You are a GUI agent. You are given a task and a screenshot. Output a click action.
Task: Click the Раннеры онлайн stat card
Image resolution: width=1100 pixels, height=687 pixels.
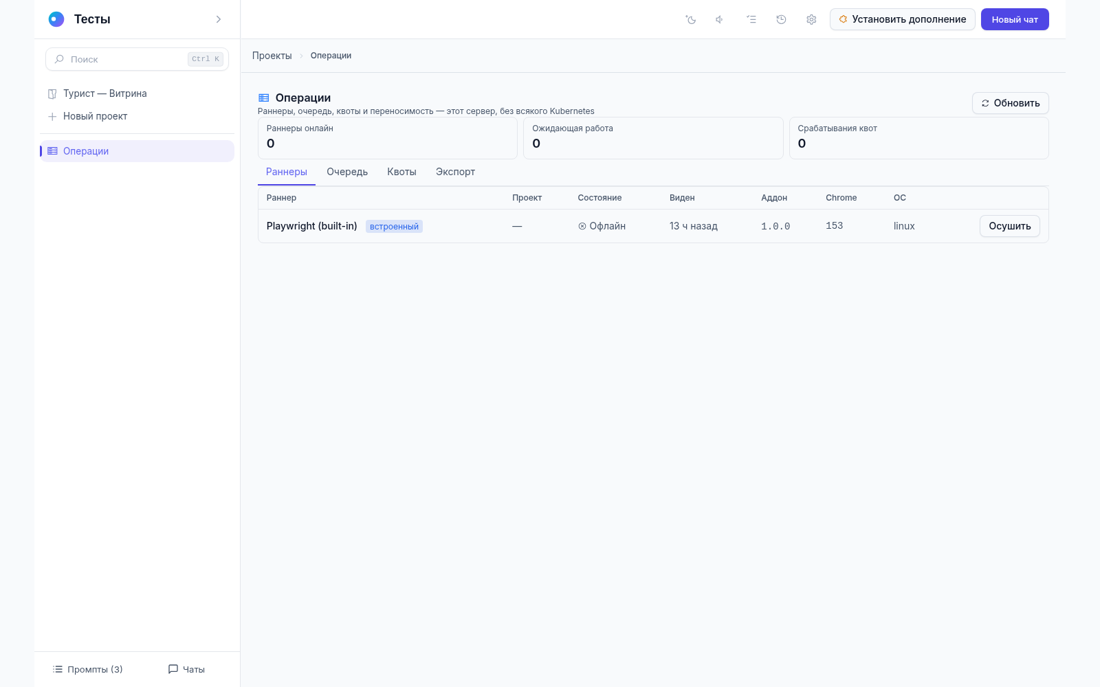click(388, 138)
